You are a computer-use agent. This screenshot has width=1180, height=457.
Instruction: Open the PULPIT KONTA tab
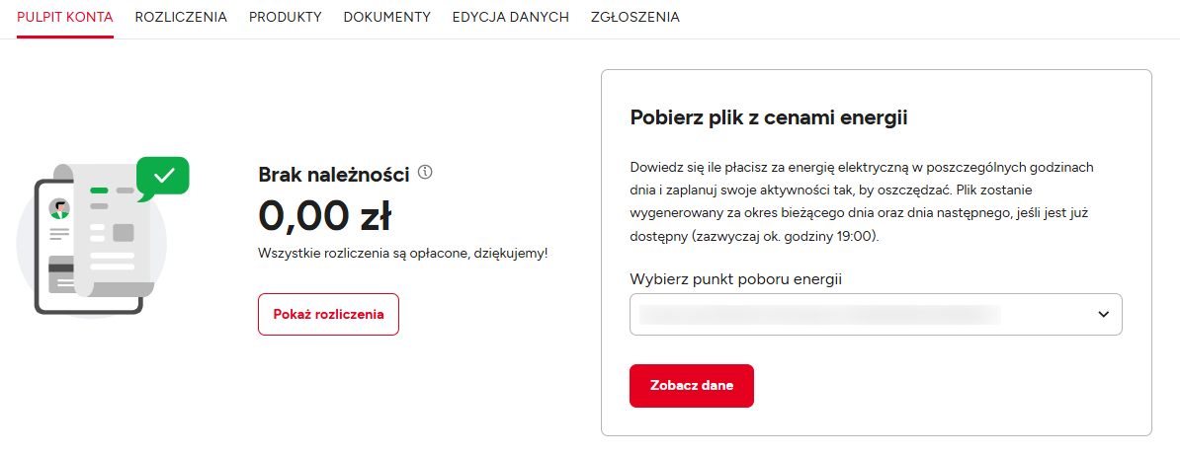[x=65, y=17]
